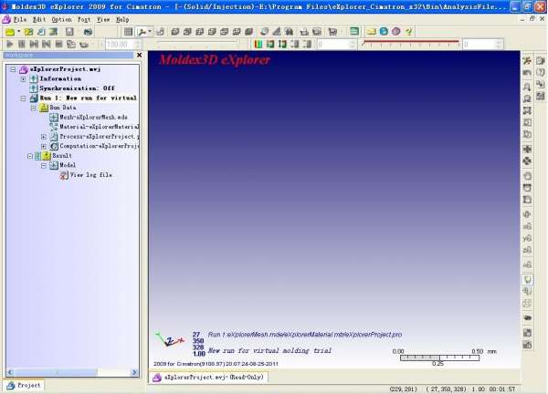
Task: Click the first colored contour icon by the slider
Action: click(x=258, y=45)
